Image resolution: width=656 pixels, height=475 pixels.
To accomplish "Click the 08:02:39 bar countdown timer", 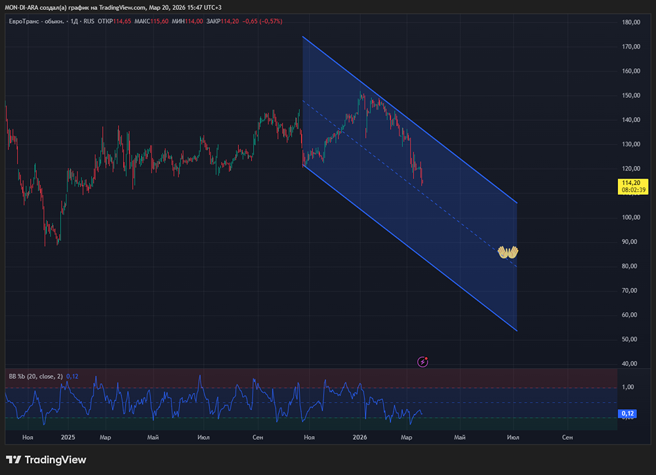I will (x=634, y=190).
